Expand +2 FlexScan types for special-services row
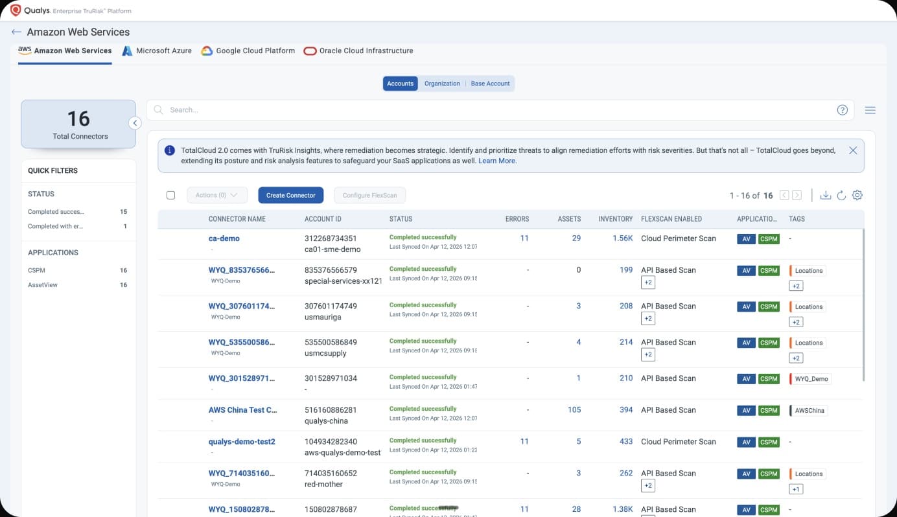This screenshot has height=517, width=897. (x=647, y=282)
